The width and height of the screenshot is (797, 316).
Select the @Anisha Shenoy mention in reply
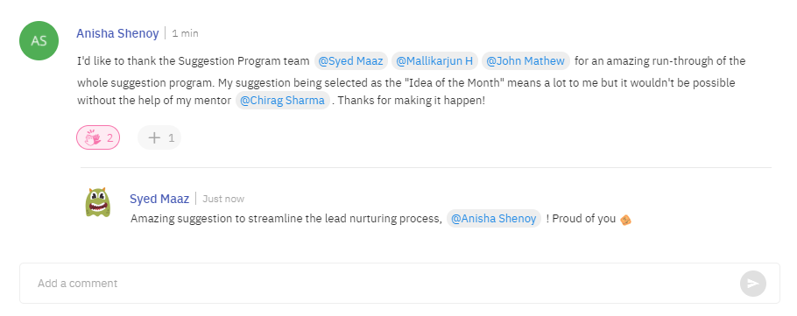point(494,219)
